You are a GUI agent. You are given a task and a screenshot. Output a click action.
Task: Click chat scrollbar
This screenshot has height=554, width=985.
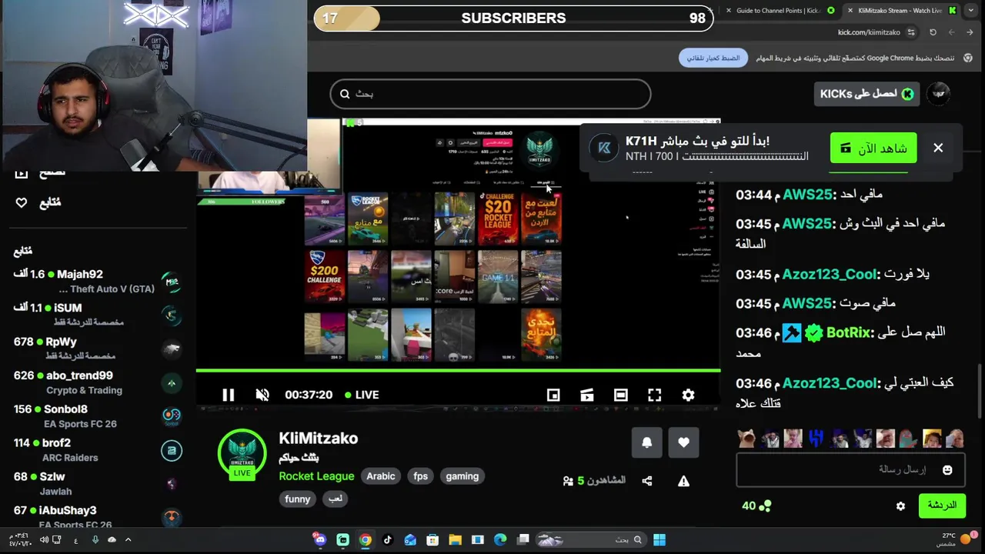click(980, 391)
